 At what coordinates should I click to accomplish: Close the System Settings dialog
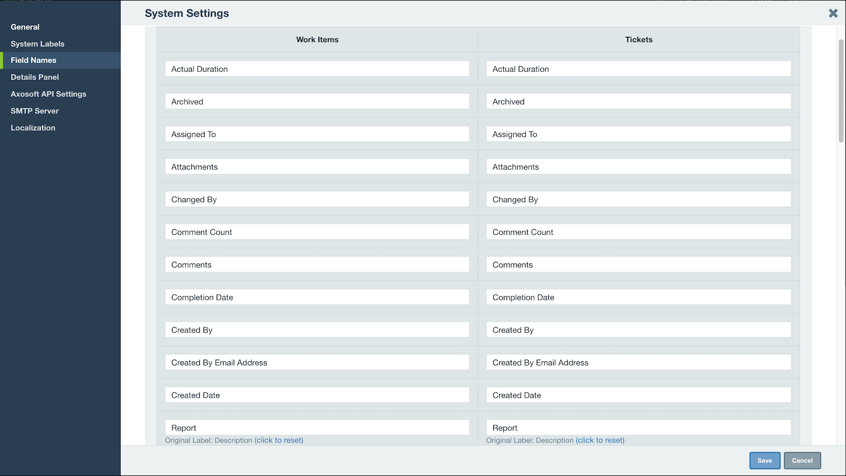[x=833, y=13]
